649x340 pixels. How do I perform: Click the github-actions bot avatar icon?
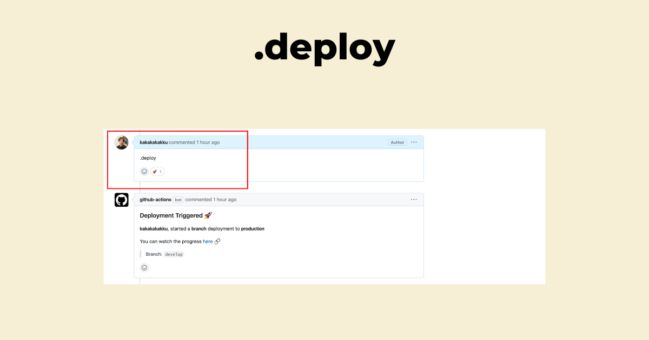click(121, 199)
